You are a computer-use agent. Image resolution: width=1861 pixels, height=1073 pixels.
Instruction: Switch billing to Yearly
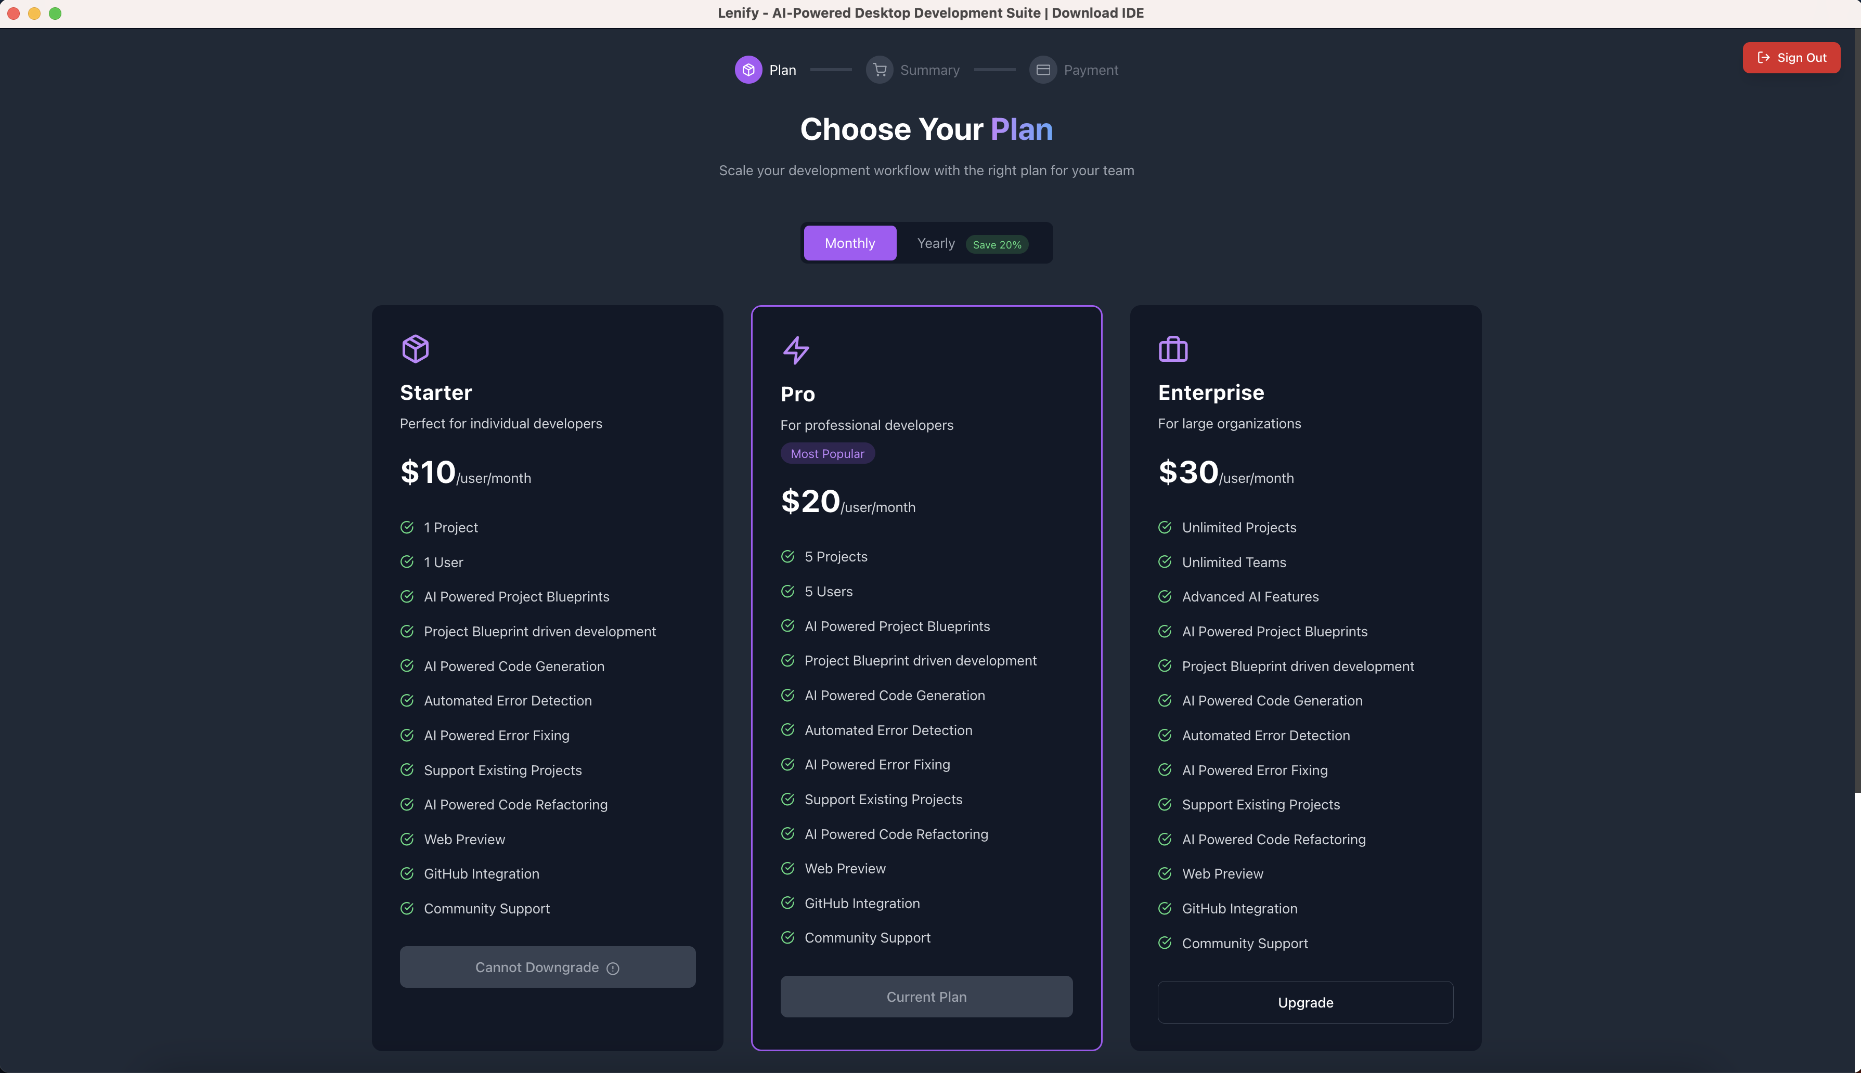(x=935, y=242)
